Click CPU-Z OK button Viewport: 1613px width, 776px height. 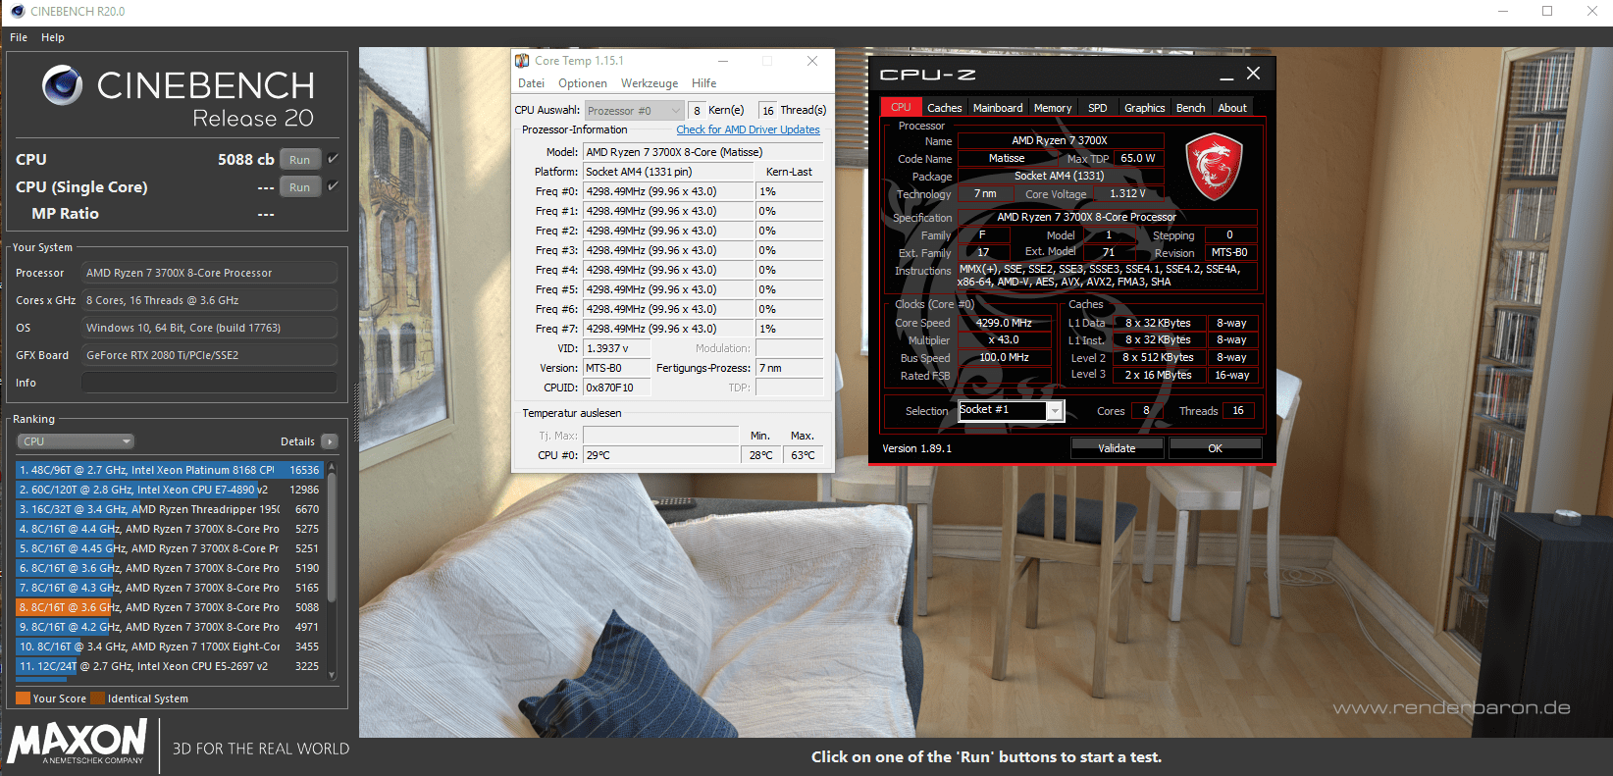click(1215, 448)
